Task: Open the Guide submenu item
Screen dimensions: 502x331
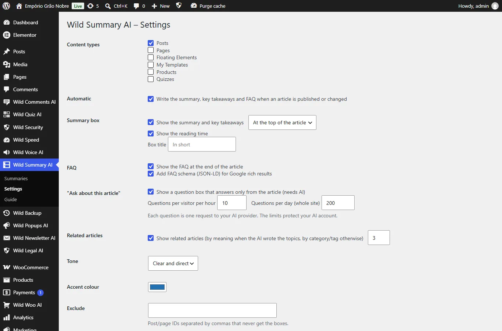Action: [x=11, y=199]
